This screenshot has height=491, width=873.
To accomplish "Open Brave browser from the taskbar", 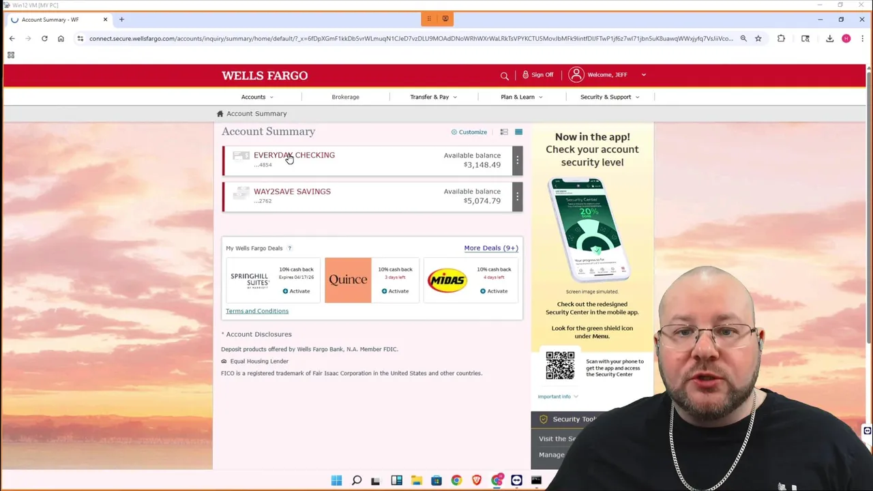I will pyautogui.click(x=476, y=481).
